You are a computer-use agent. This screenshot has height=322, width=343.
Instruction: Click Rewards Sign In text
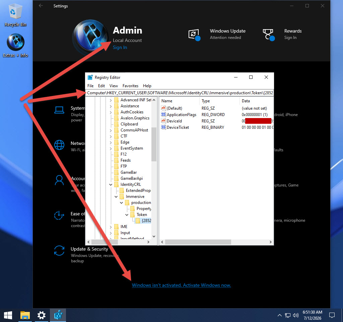(x=290, y=38)
